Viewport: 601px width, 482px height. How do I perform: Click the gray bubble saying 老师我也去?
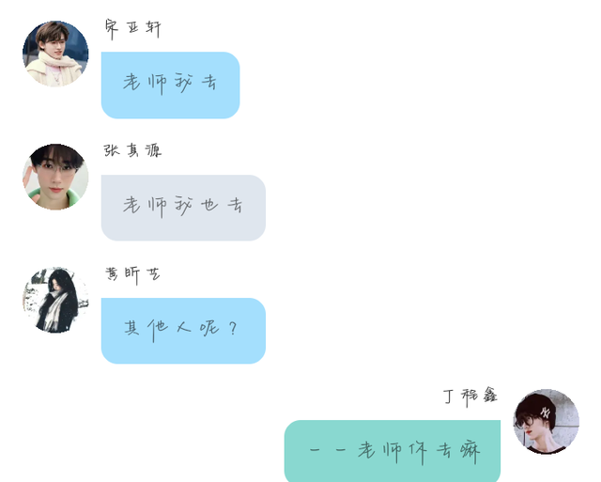pos(183,208)
